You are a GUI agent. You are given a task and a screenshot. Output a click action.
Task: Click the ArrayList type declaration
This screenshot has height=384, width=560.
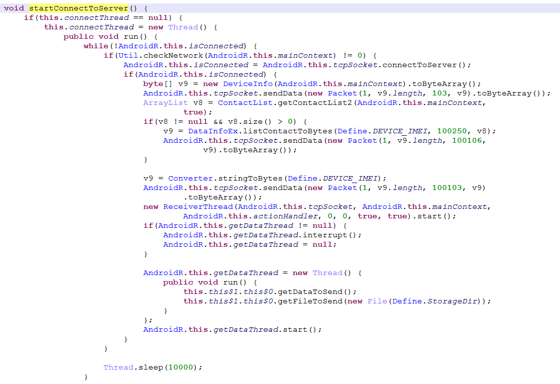tap(165, 103)
